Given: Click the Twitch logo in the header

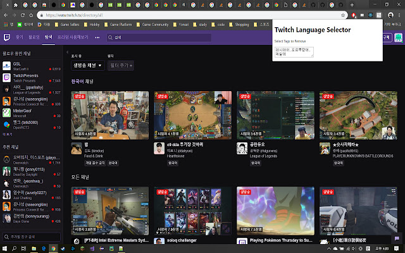Looking at the screenshot, I should pos(7,37).
